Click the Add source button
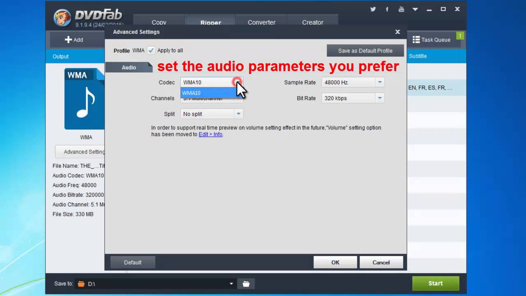526x296 pixels. pos(74,39)
